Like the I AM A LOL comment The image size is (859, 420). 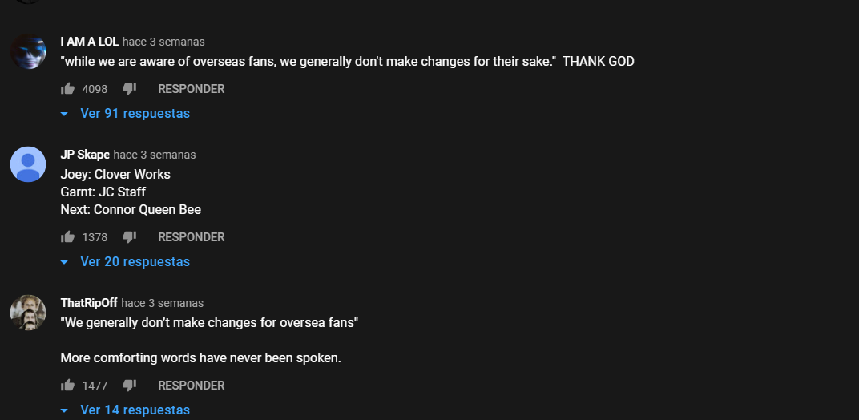(x=68, y=89)
